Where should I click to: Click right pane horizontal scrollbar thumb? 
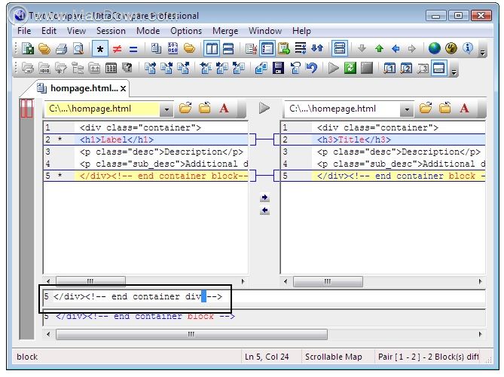point(328,281)
